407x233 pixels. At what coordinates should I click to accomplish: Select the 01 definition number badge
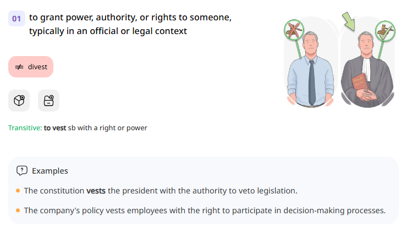click(x=16, y=19)
